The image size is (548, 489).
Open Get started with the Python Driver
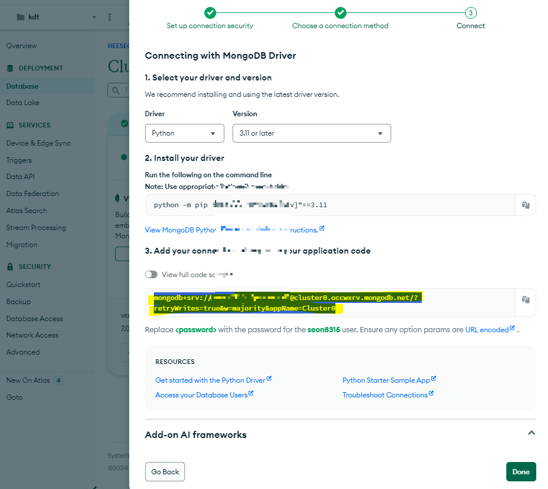[x=213, y=380]
